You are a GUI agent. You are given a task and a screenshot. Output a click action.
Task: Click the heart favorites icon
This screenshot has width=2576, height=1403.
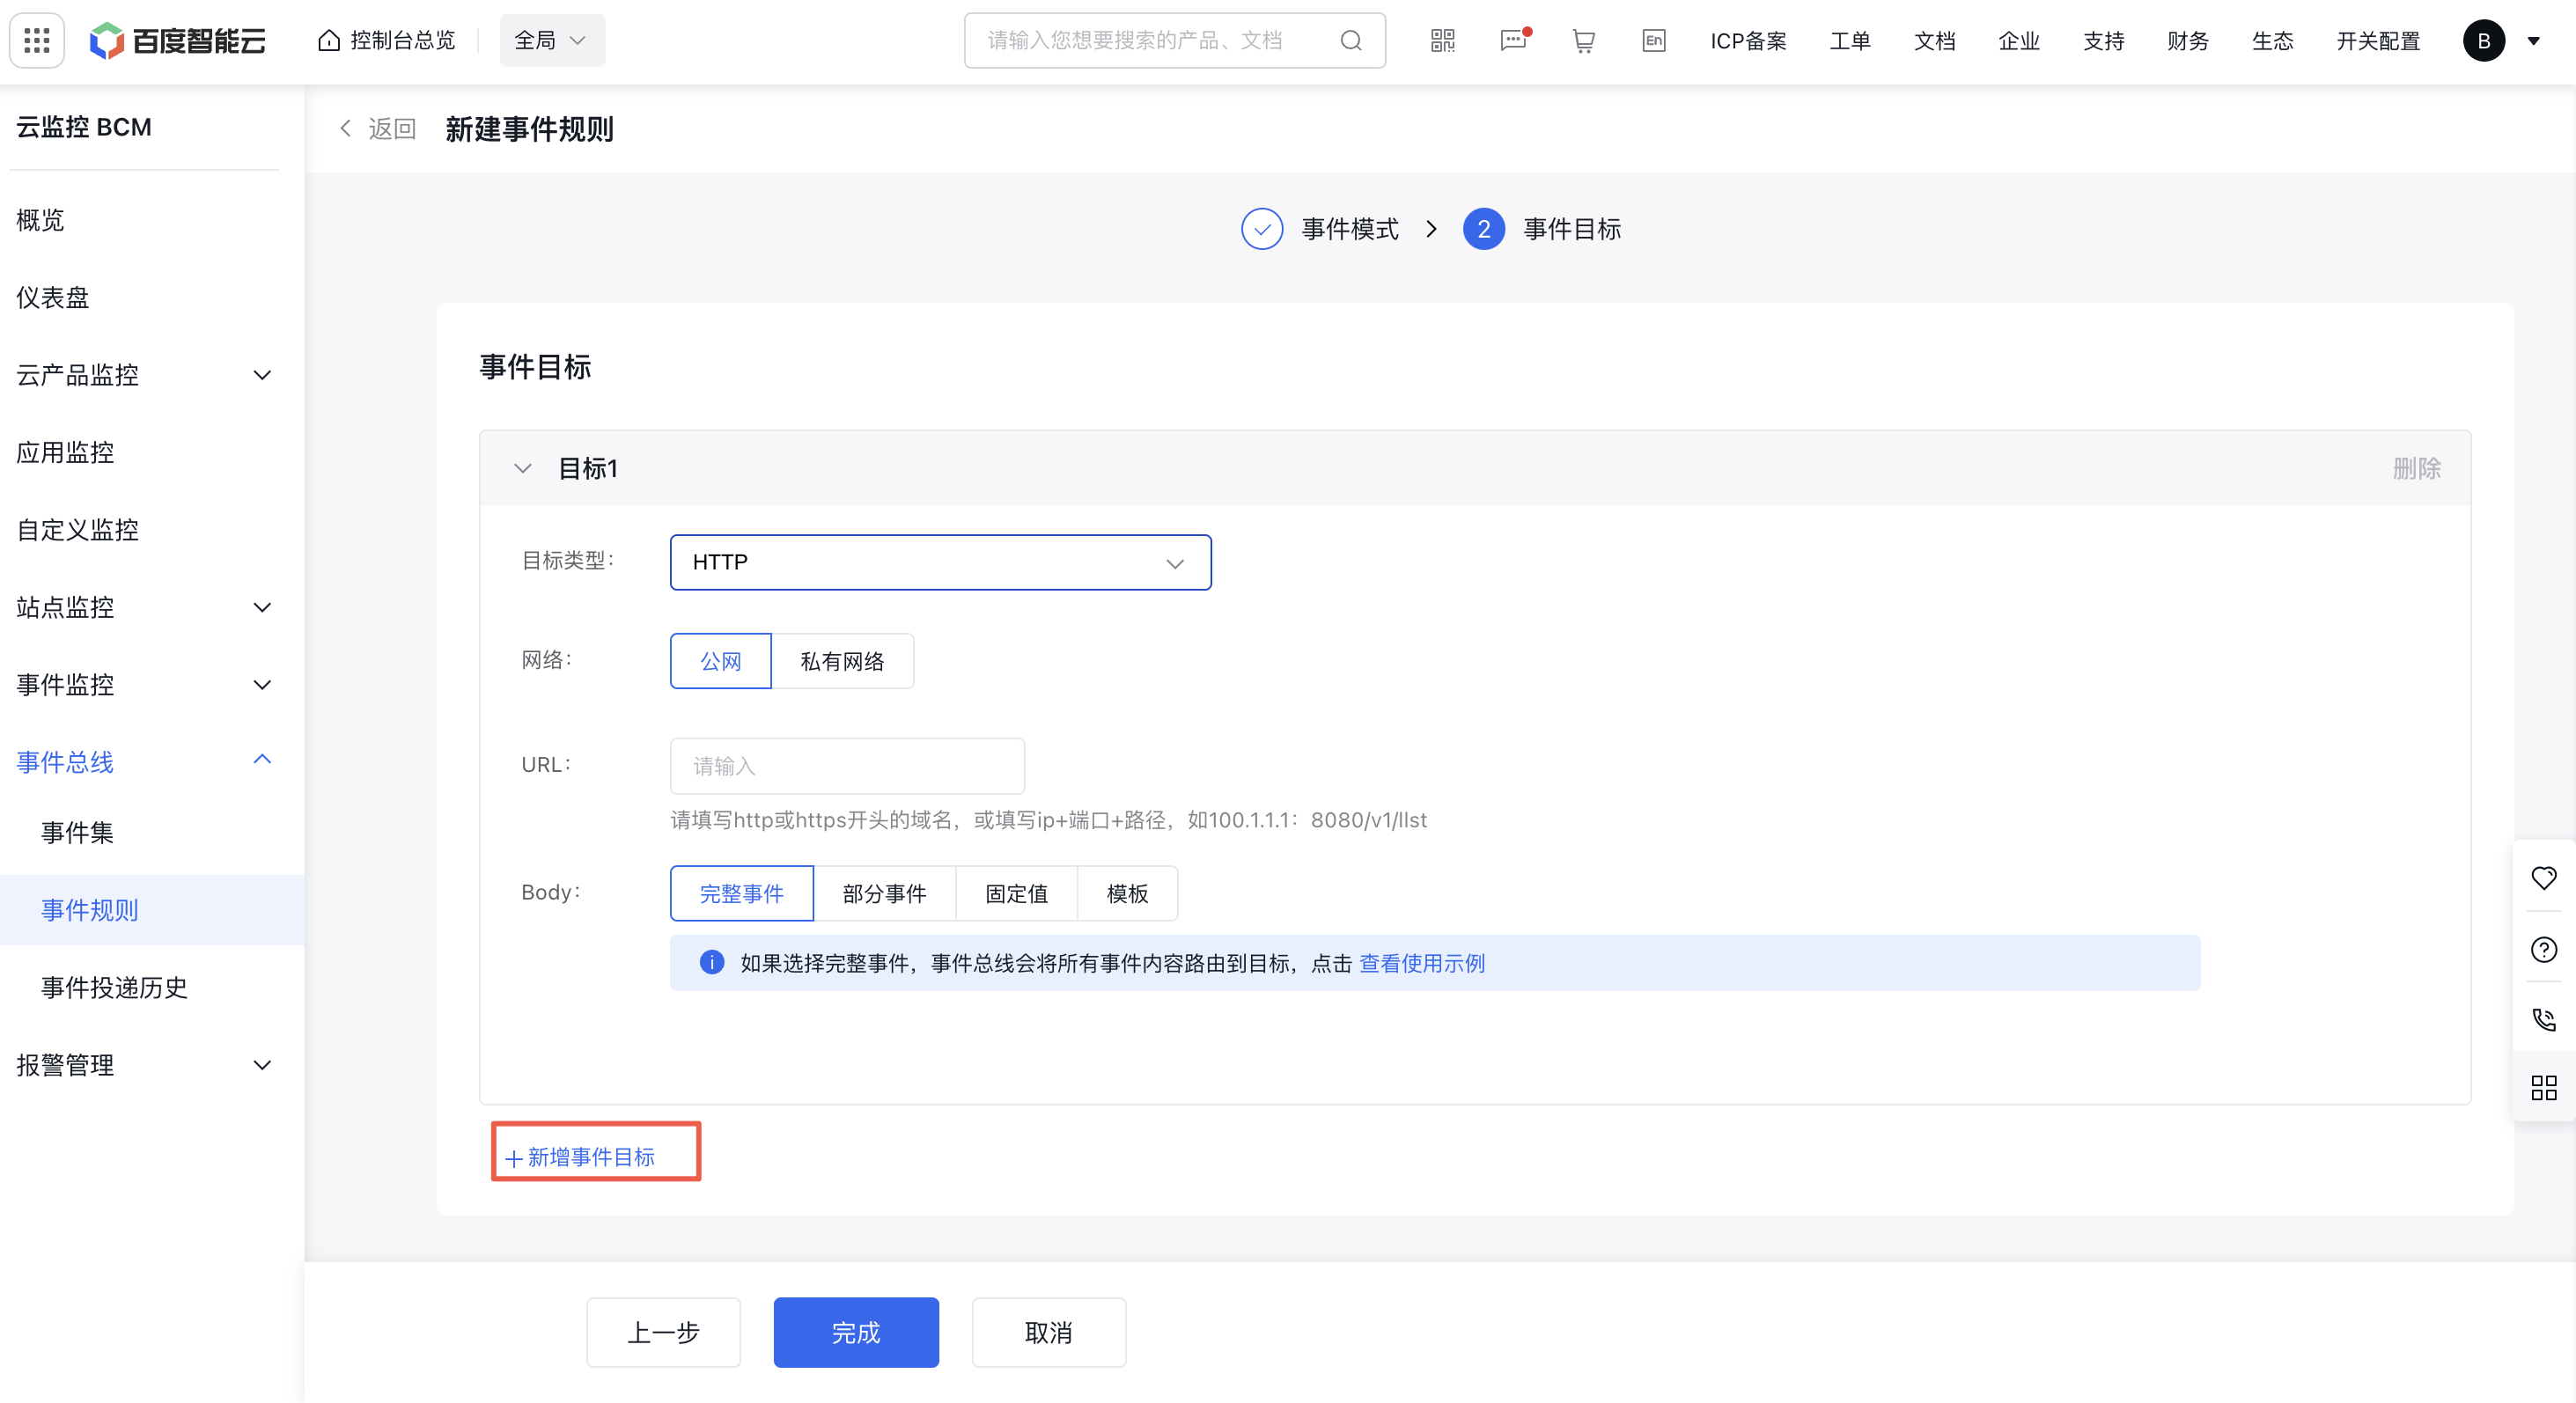click(2544, 878)
